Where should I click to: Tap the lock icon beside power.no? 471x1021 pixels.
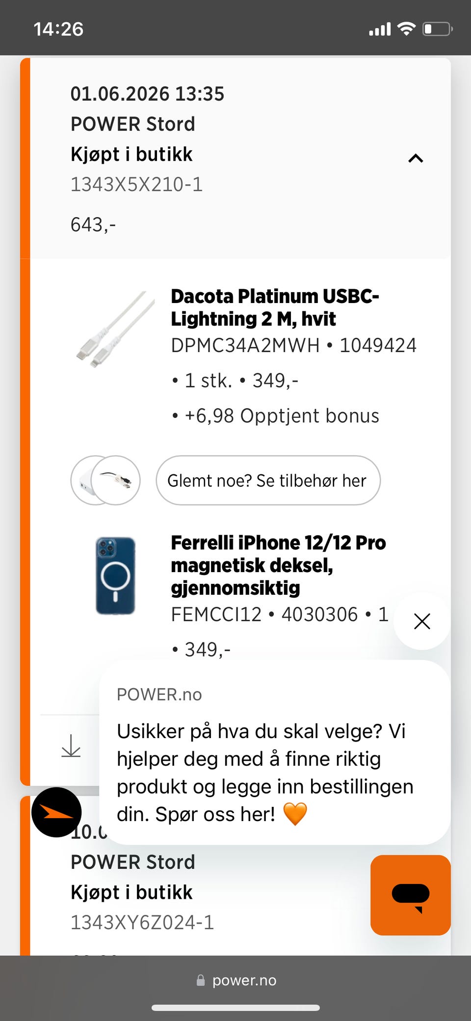[201, 980]
